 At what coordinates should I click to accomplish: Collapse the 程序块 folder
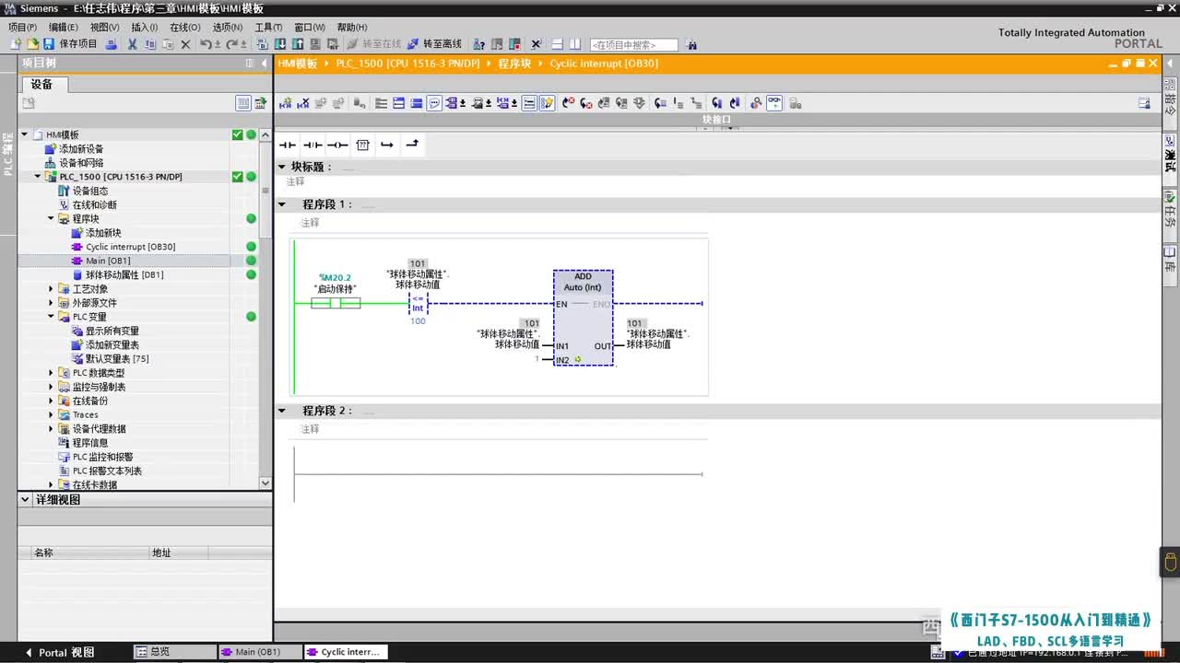point(52,219)
